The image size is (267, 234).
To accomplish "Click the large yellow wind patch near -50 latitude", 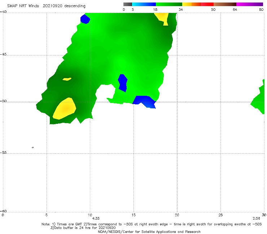I will [64, 109].
